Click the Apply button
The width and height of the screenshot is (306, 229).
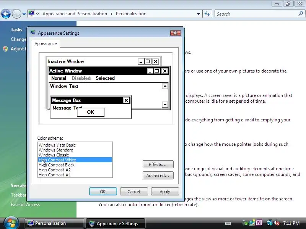tap(165, 192)
